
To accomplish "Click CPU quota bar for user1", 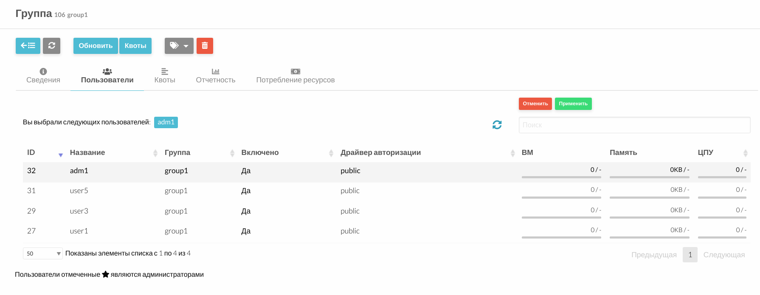I will pos(722,237).
